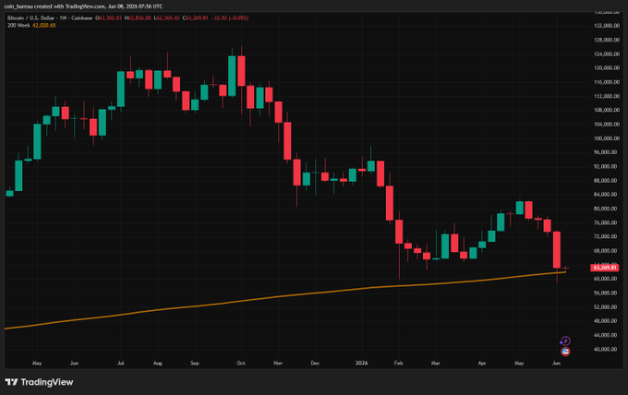This screenshot has width=628, height=395.
Task: Click the high value 63,836.00
Action: click(138, 18)
